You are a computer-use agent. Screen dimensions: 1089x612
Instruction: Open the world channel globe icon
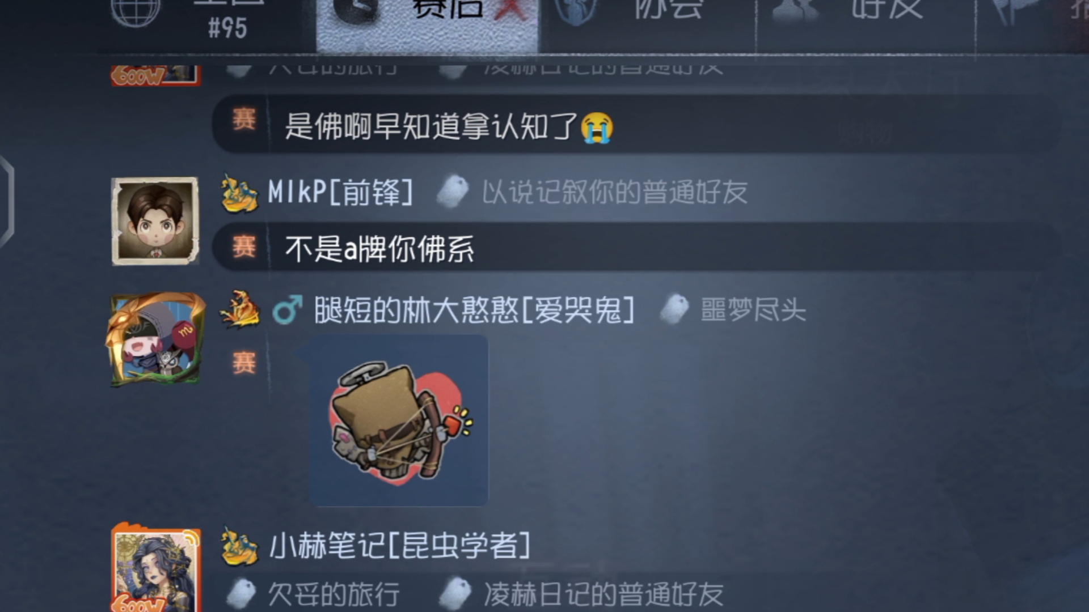135,11
